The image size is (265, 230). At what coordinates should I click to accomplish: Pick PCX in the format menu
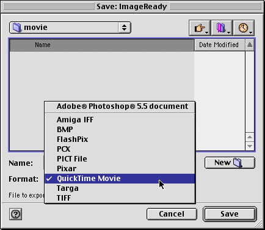[x=120, y=149]
